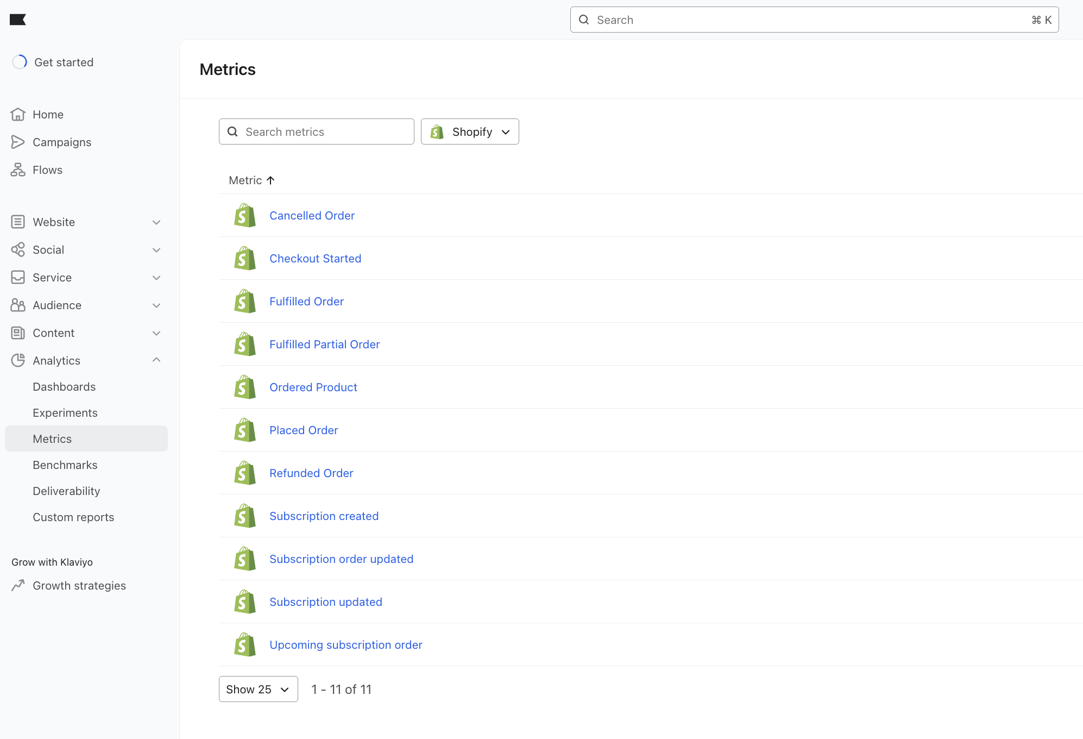
Task: Click the Audience people icon
Action: coord(18,305)
